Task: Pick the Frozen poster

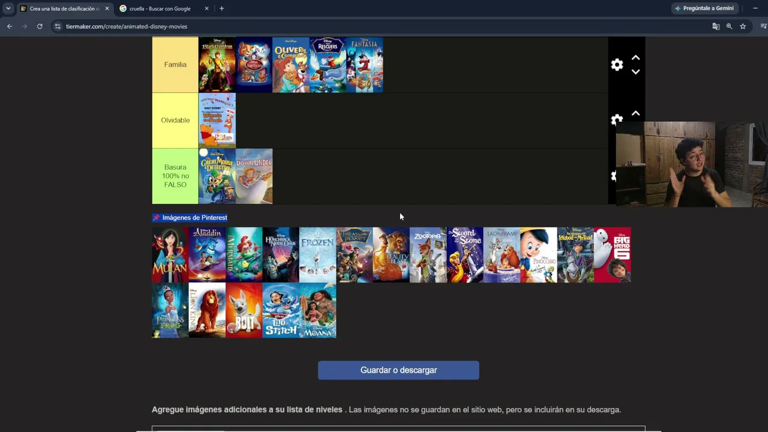Action: tap(317, 254)
